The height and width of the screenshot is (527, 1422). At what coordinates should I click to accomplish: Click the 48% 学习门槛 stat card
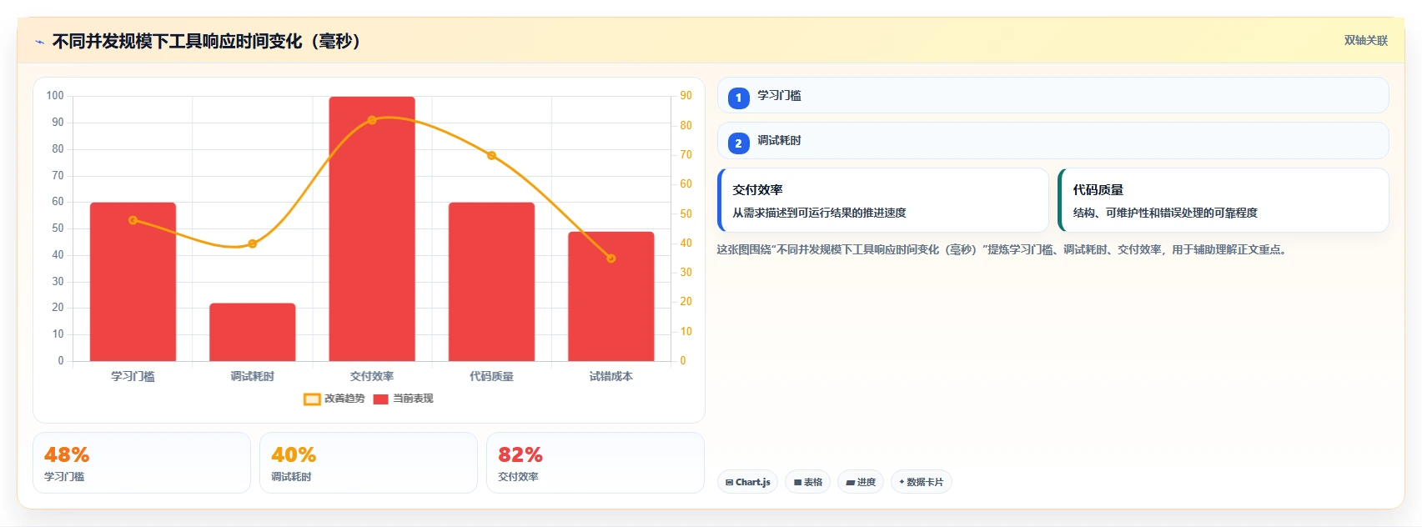click(142, 463)
